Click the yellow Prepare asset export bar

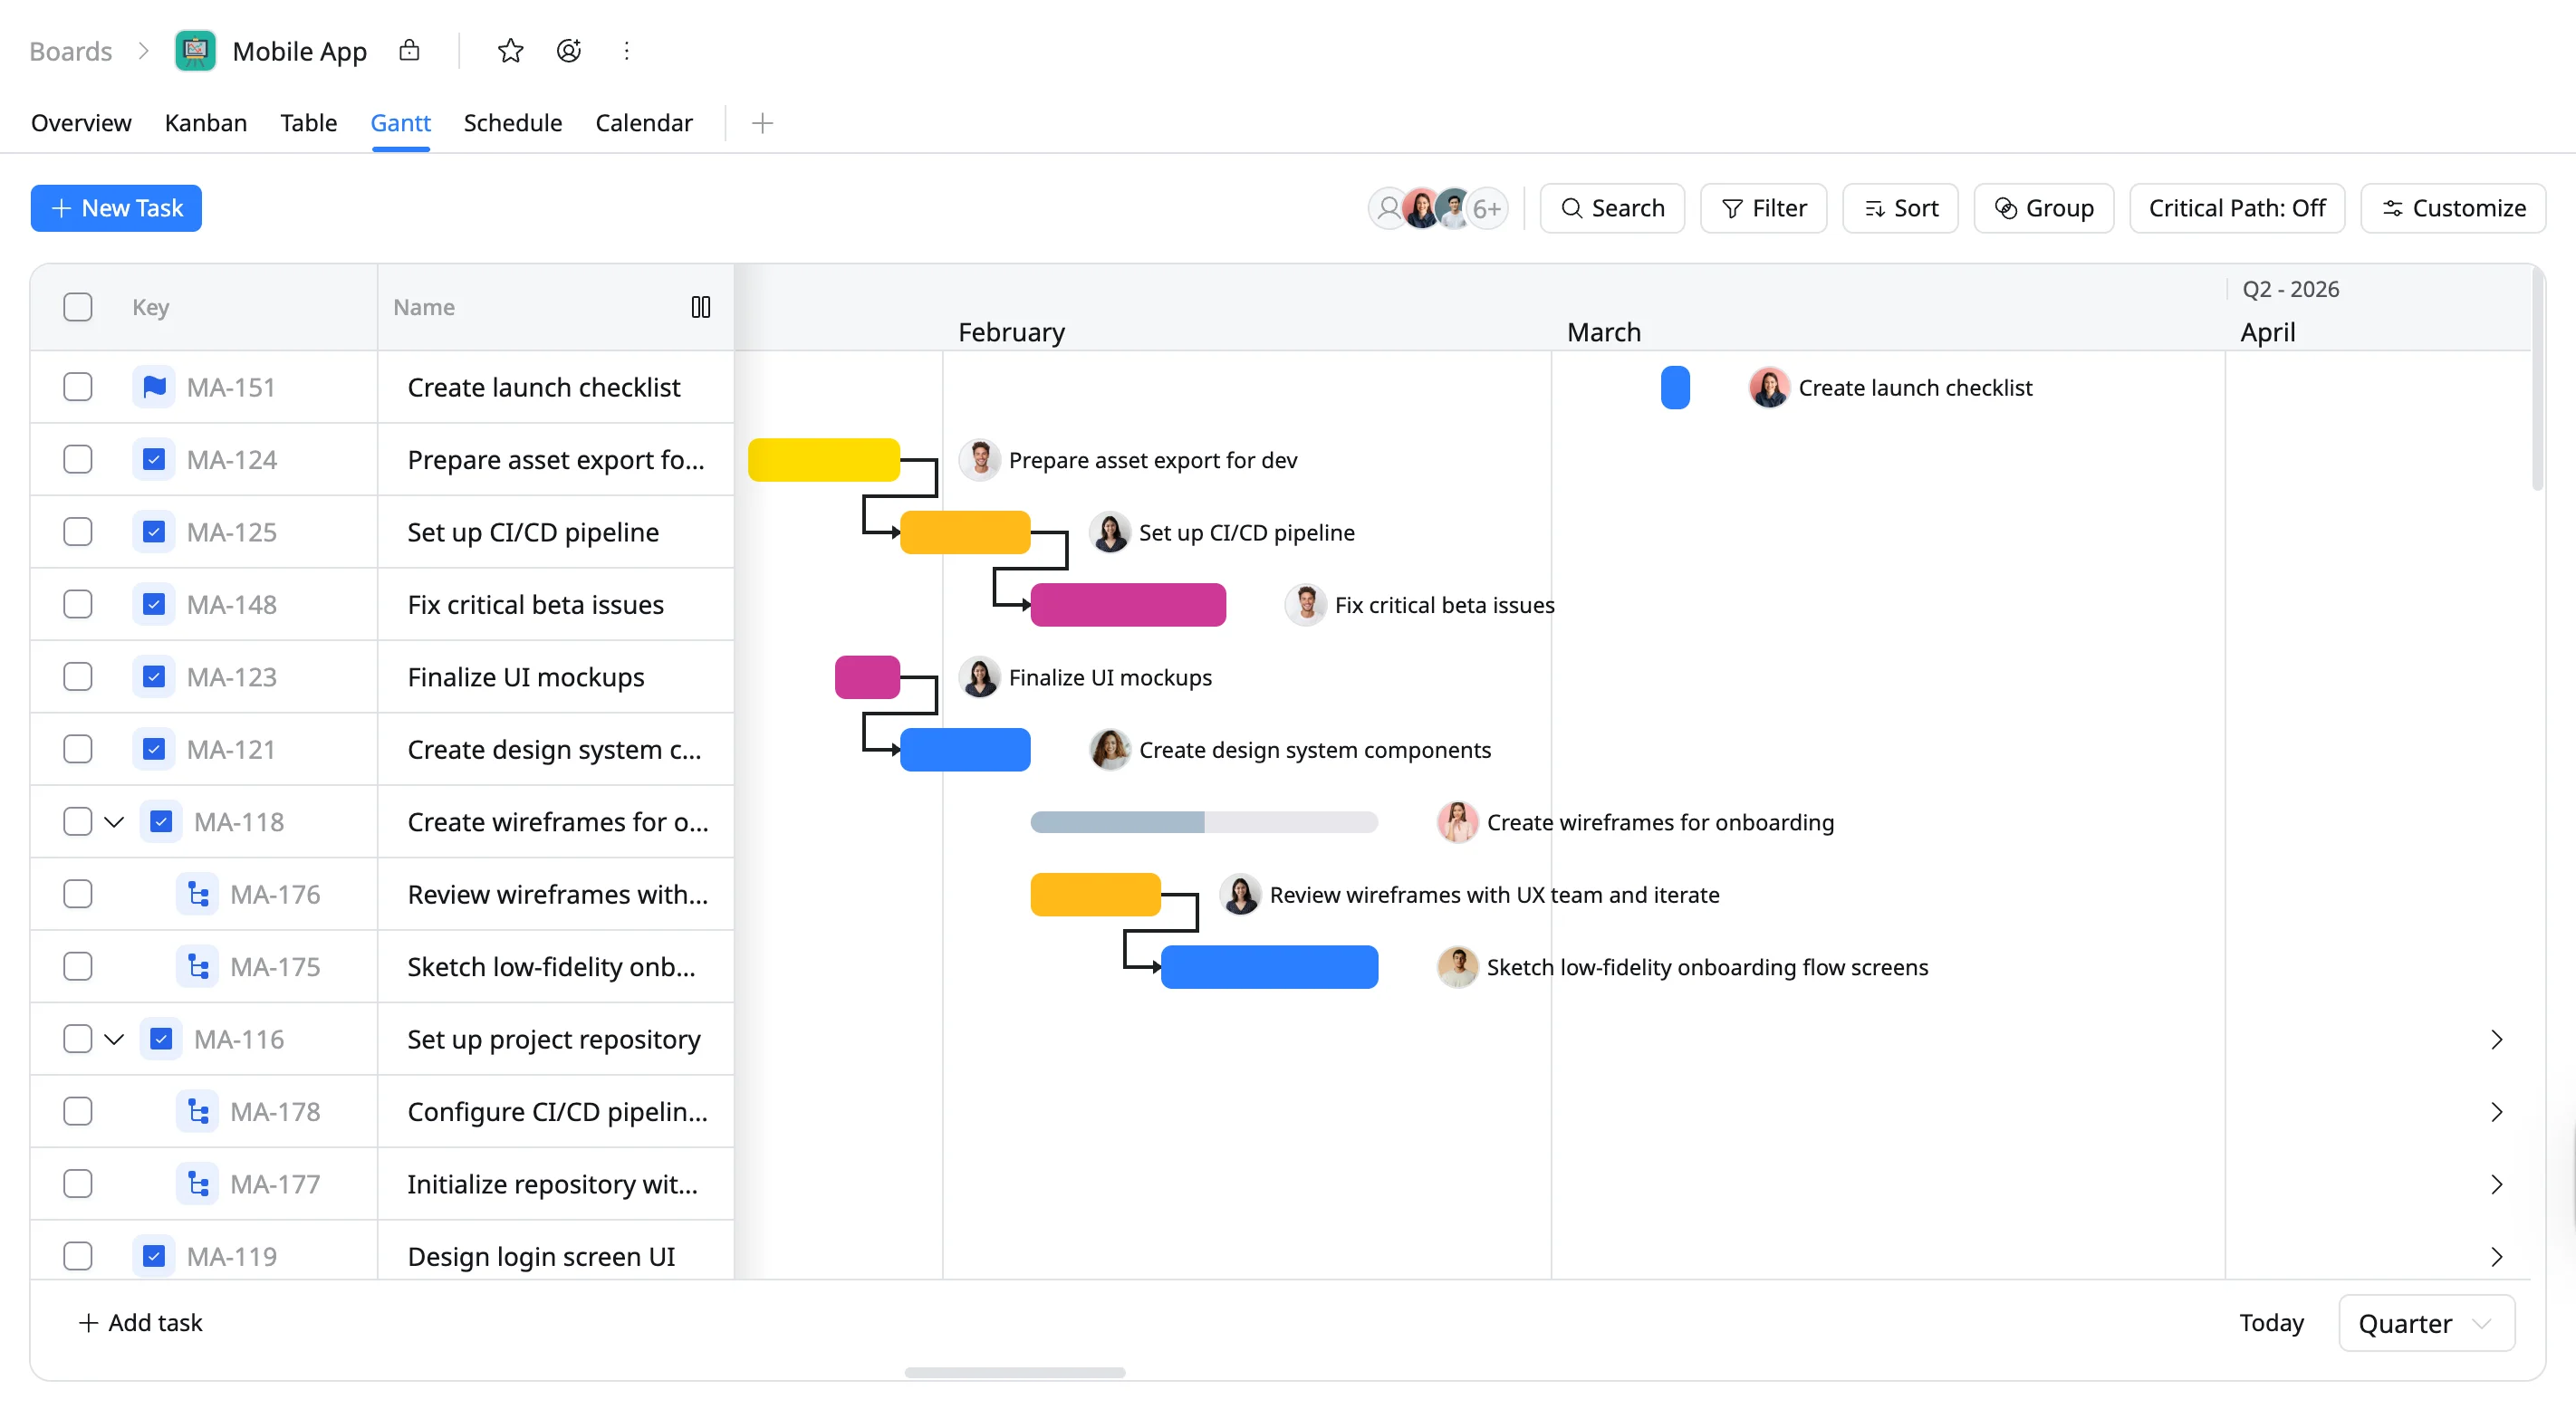824,459
